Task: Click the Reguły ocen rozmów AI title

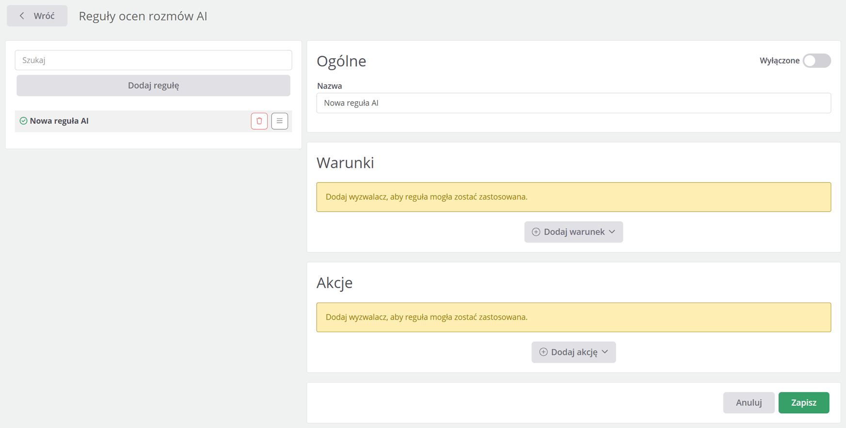Action: (143, 16)
